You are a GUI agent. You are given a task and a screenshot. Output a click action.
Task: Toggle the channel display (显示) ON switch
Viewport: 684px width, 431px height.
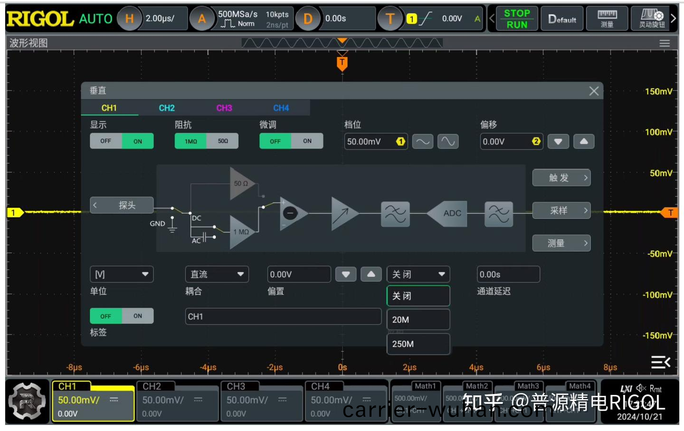coord(138,141)
